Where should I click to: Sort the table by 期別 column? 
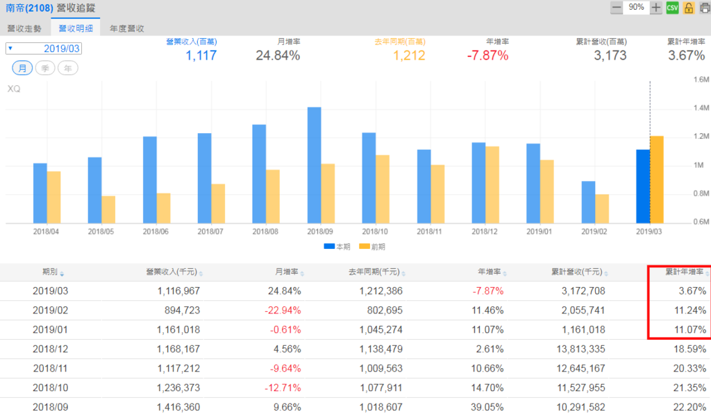(x=53, y=272)
